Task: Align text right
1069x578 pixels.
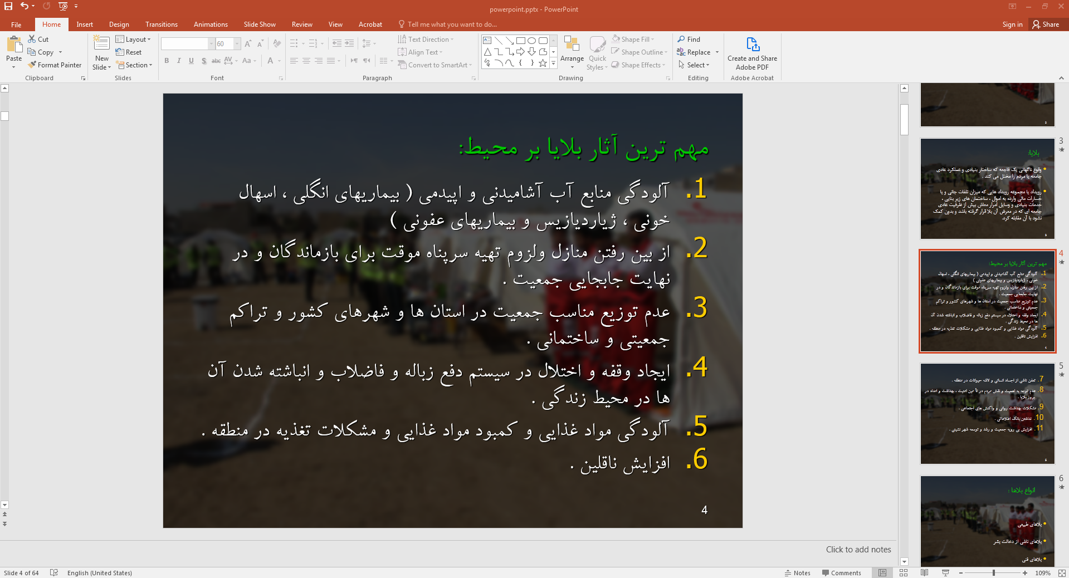Action: click(x=319, y=61)
